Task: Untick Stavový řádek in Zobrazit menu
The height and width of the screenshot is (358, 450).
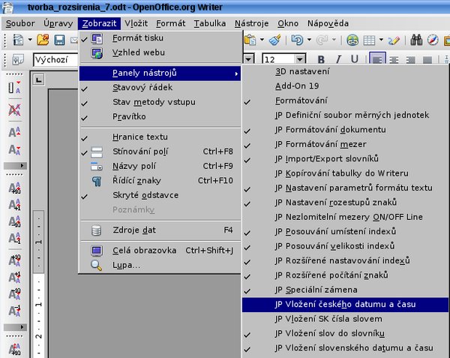Action: click(160, 87)
